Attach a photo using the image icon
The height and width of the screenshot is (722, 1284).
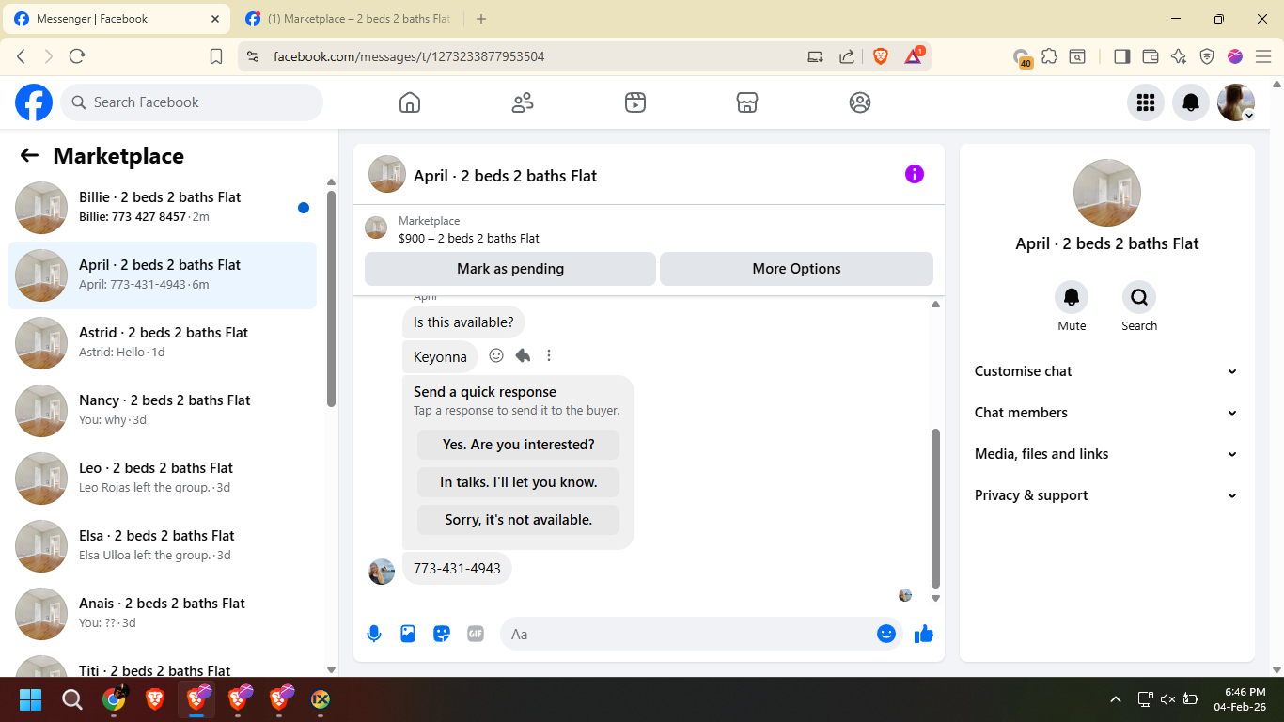408,634
